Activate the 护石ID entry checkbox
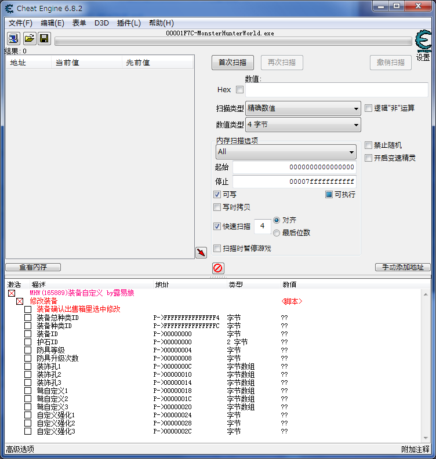 pos(28,342)
